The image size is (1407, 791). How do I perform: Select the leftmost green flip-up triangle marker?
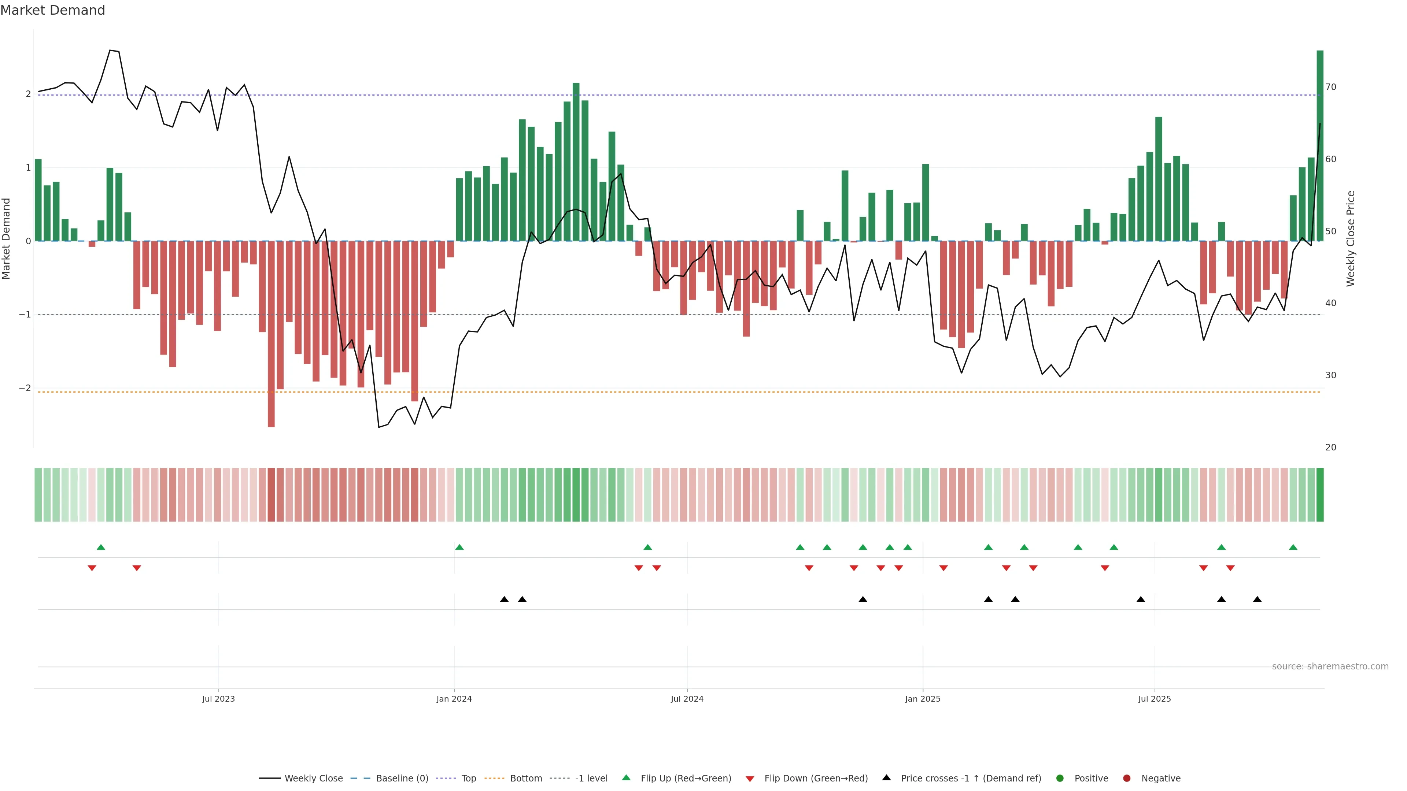click(101, 547)
